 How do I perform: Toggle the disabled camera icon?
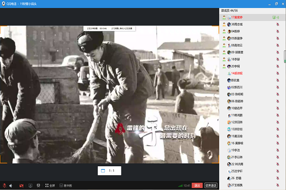(x=21, y=186)
